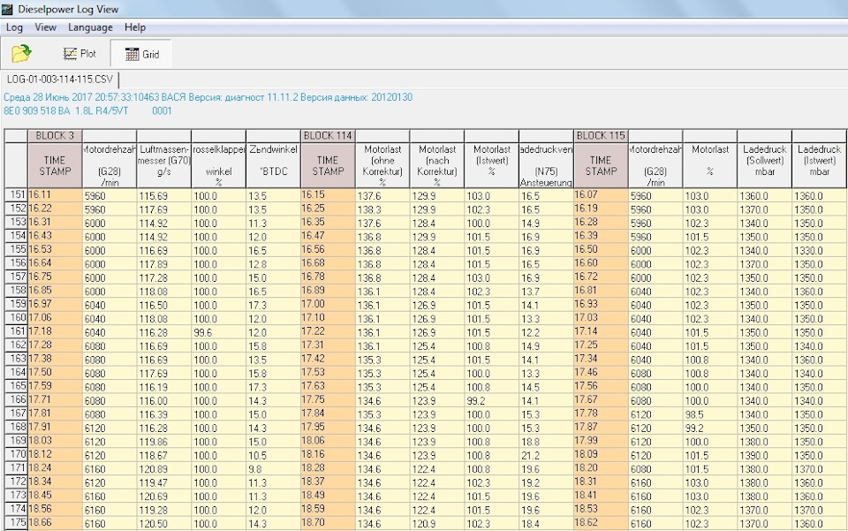This screenshot has height=531, width=848.
Task: Switch to Plot view
Action: click(x=79, y=54)
